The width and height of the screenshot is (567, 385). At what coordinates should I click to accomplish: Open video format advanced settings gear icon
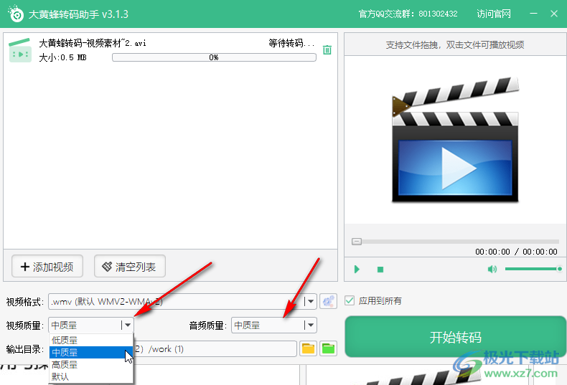tap(328, 301)
